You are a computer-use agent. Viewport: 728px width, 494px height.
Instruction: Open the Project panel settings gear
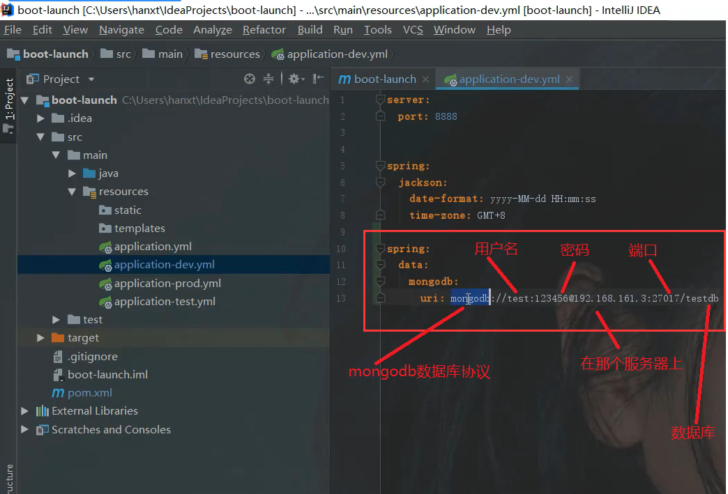tap(296, 79)
